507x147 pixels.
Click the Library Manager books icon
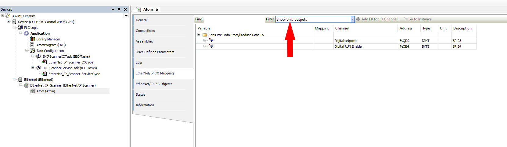[32, 39]
